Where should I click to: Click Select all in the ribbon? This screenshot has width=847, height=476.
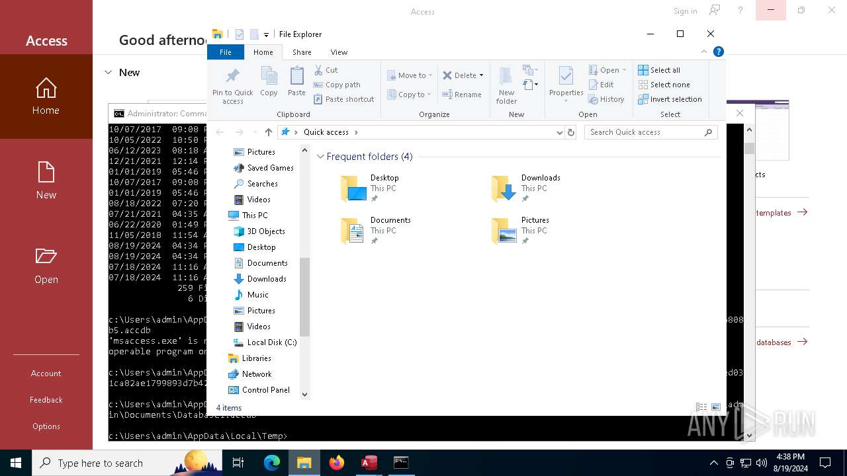tap(659, 70)
